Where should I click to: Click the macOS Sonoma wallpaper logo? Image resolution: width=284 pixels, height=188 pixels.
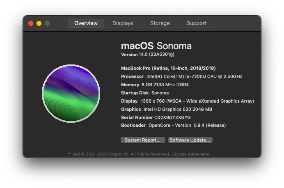[x=71, y=94]
